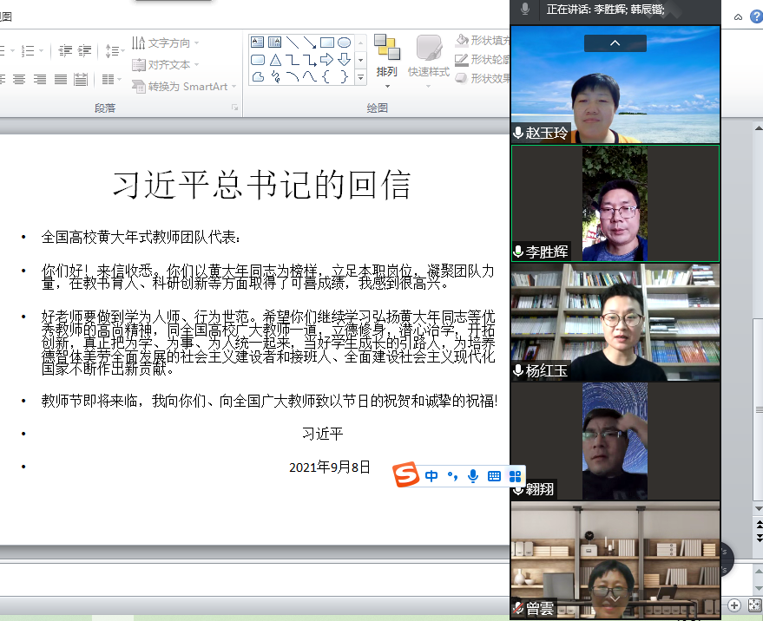Select 杨红玉's video thumbnail
The width and height of the screenshot is (763, 621).
[615, 323]
